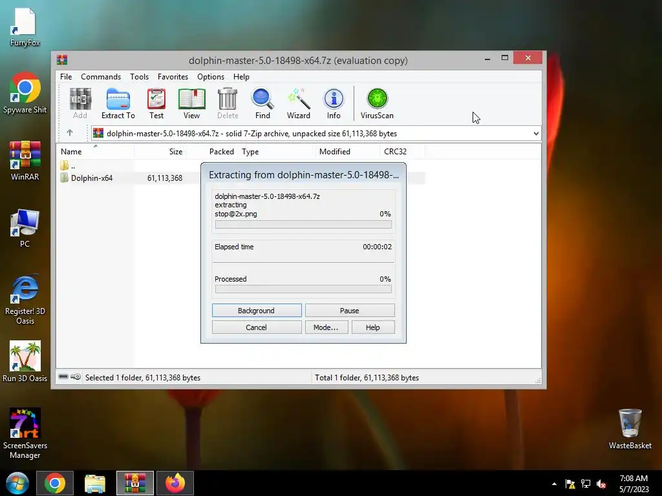Screen dimensions: 662x496
Task: Cancel the extraction
Action: [x=257, y=327]
